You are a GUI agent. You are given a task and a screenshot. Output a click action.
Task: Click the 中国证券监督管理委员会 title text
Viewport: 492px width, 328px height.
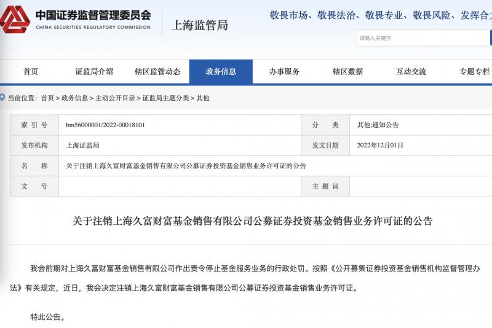pos(93,15)
